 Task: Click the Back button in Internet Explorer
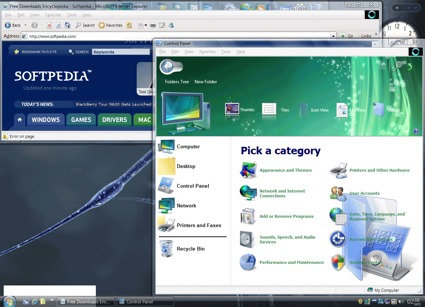(13, 25)
